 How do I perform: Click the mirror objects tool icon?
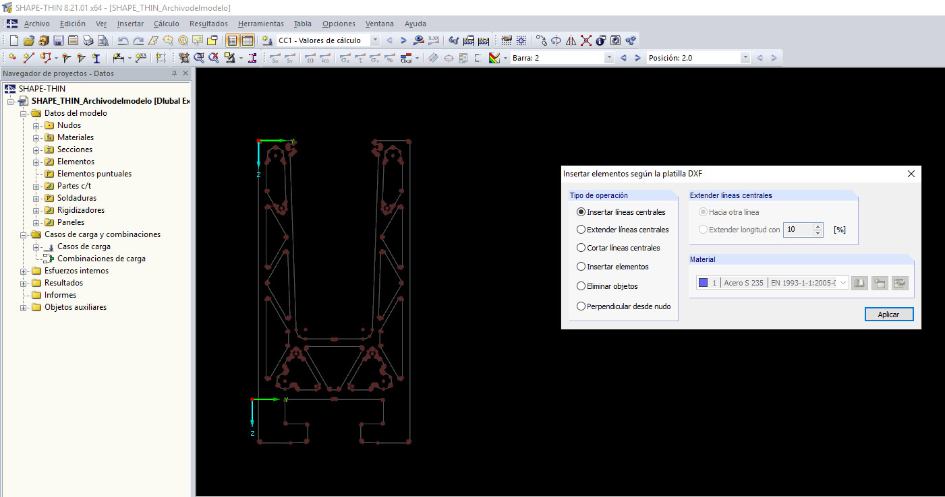click(x=571, y=40)
